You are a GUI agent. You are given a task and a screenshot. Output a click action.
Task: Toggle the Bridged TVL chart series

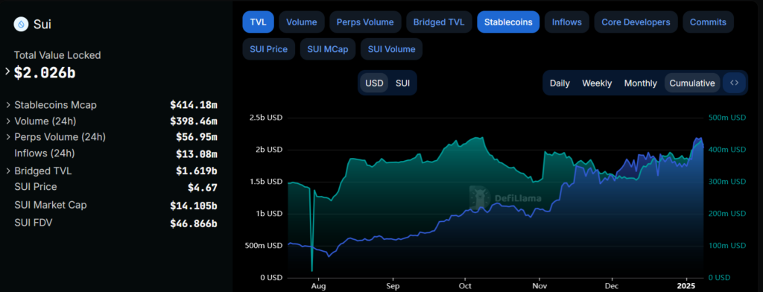pyautogui.click(x=439, y=22)
